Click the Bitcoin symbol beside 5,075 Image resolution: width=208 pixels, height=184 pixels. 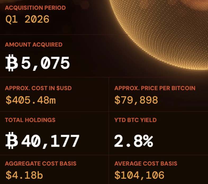point(12,63)
